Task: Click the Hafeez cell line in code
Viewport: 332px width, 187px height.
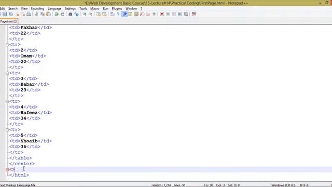Action: click(31, 113)
